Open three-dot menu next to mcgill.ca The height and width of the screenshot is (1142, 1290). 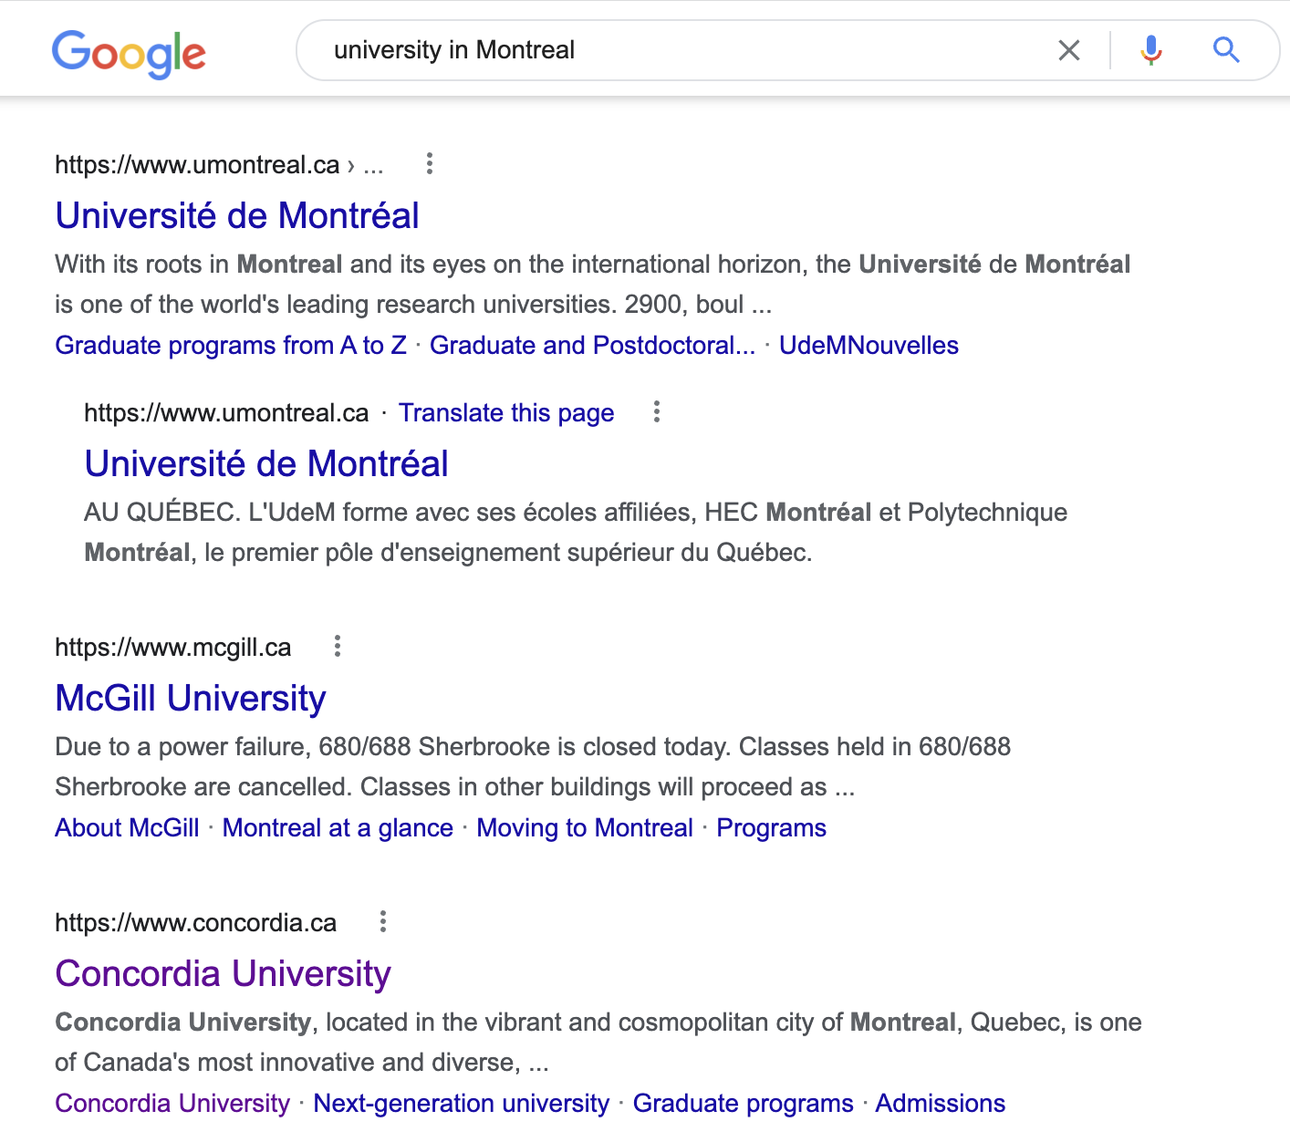pyautogui.click(x=338, y=647)
